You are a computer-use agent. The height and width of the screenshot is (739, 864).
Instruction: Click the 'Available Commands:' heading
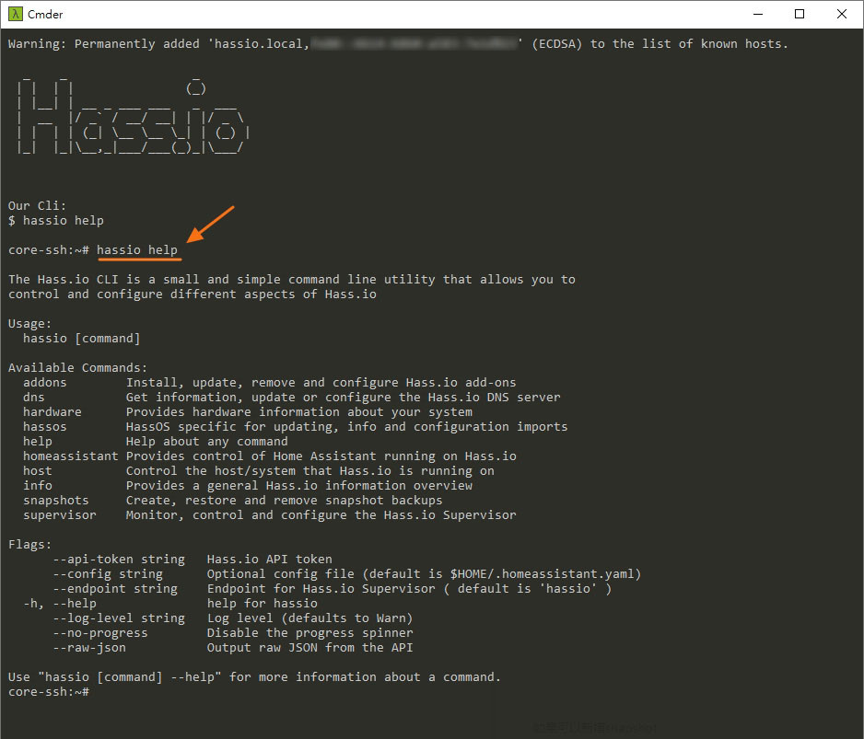click(77, 368)
